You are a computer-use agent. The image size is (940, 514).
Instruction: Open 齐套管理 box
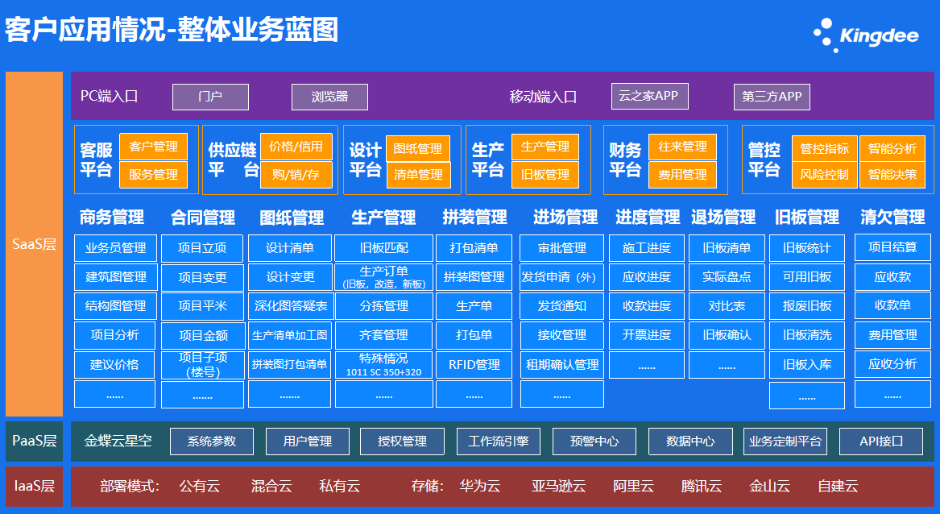pyautogui.click(x=383, y=335)
